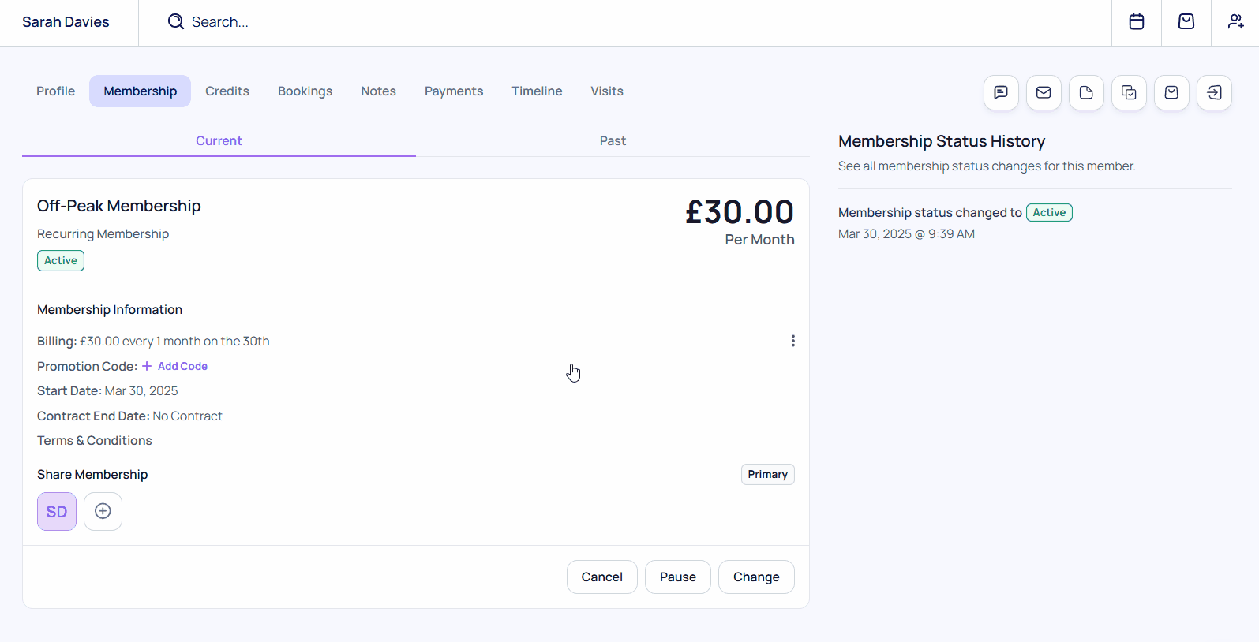Select the SD member avatar
The height and width of the screenshot is (642, 1259).
click(57, 512)
